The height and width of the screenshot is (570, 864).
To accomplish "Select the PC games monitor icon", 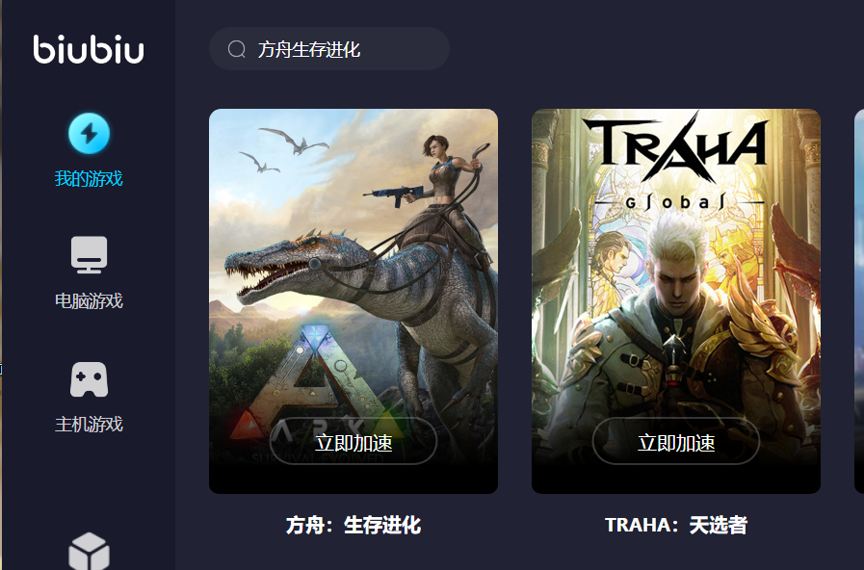I will tap(89, 255).
